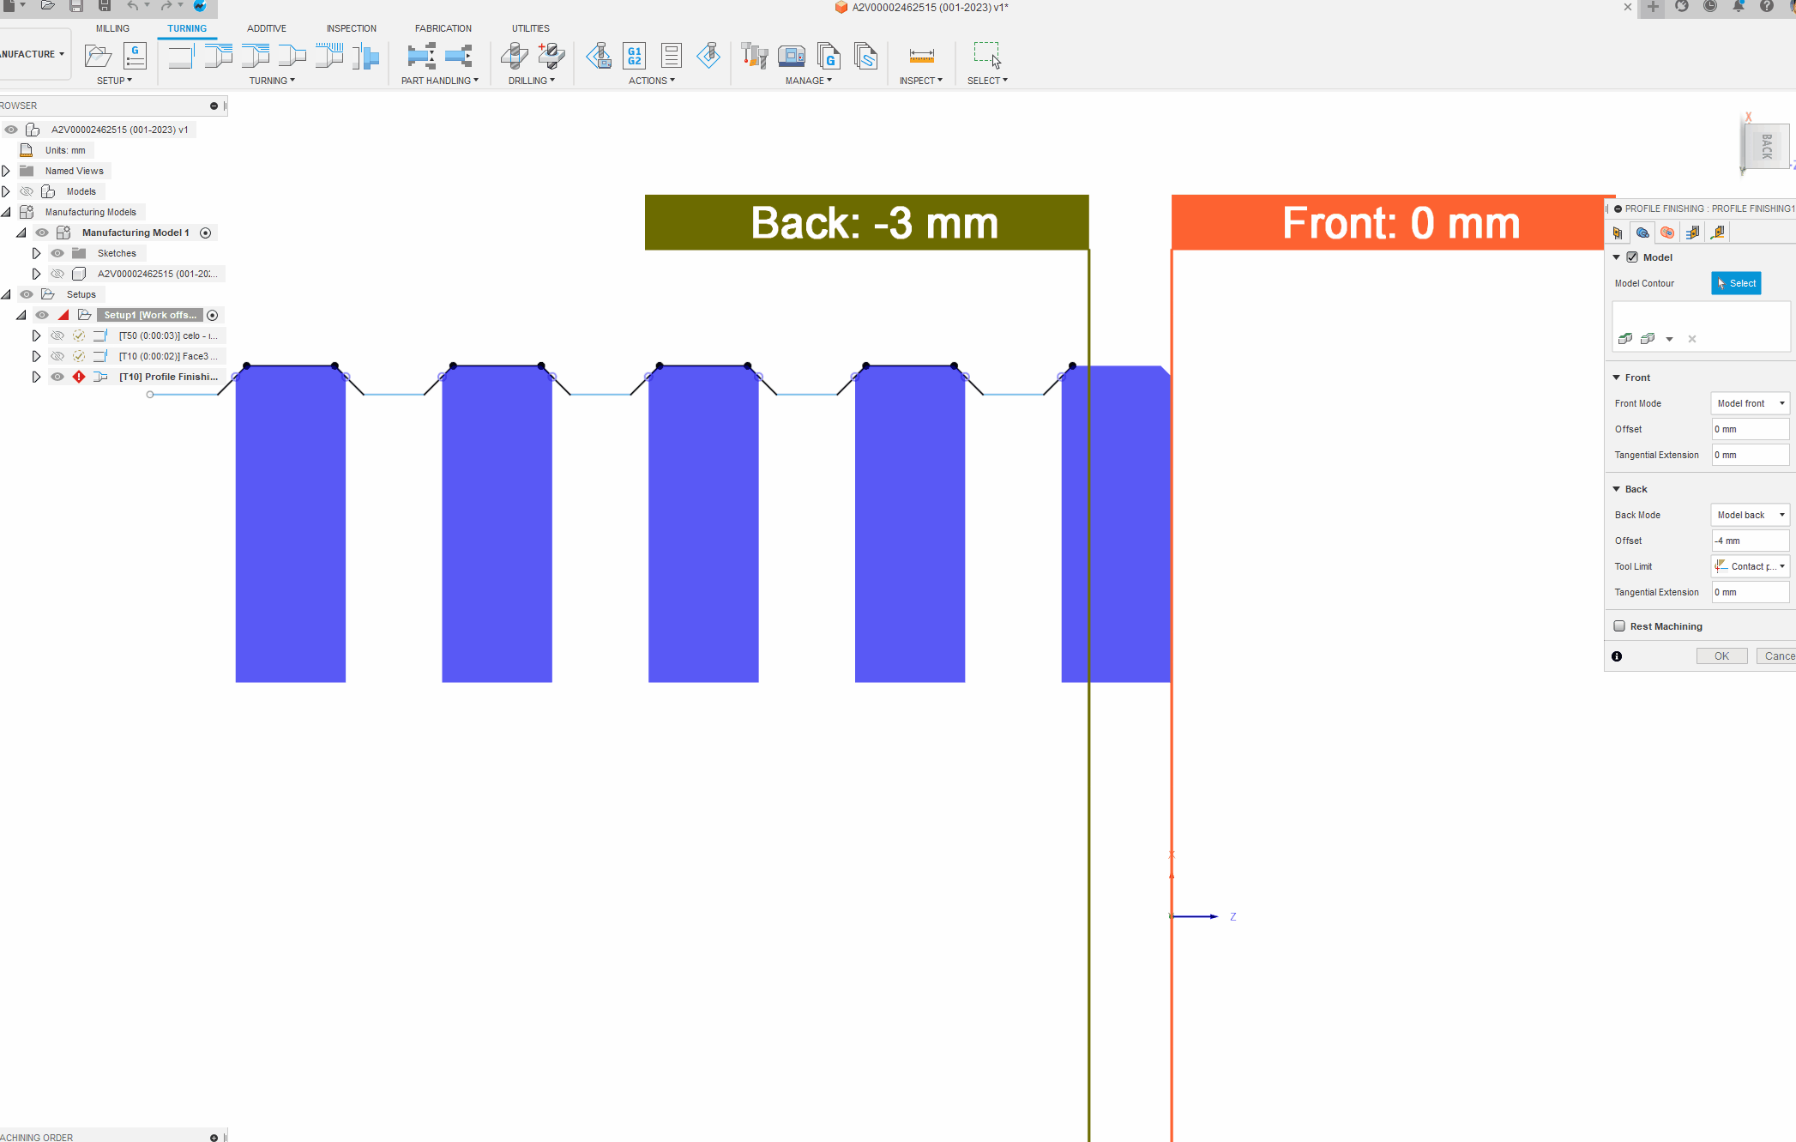This screenshot has height=1142, width=1796.
Task: Enable the Rest Machining checkbox
Action: [x=1619, y=626]
